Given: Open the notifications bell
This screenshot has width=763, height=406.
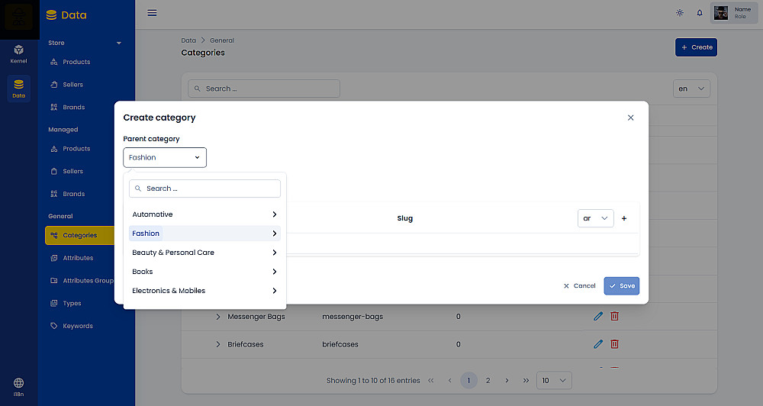Looking at the screenshot, I should [700, 13].
